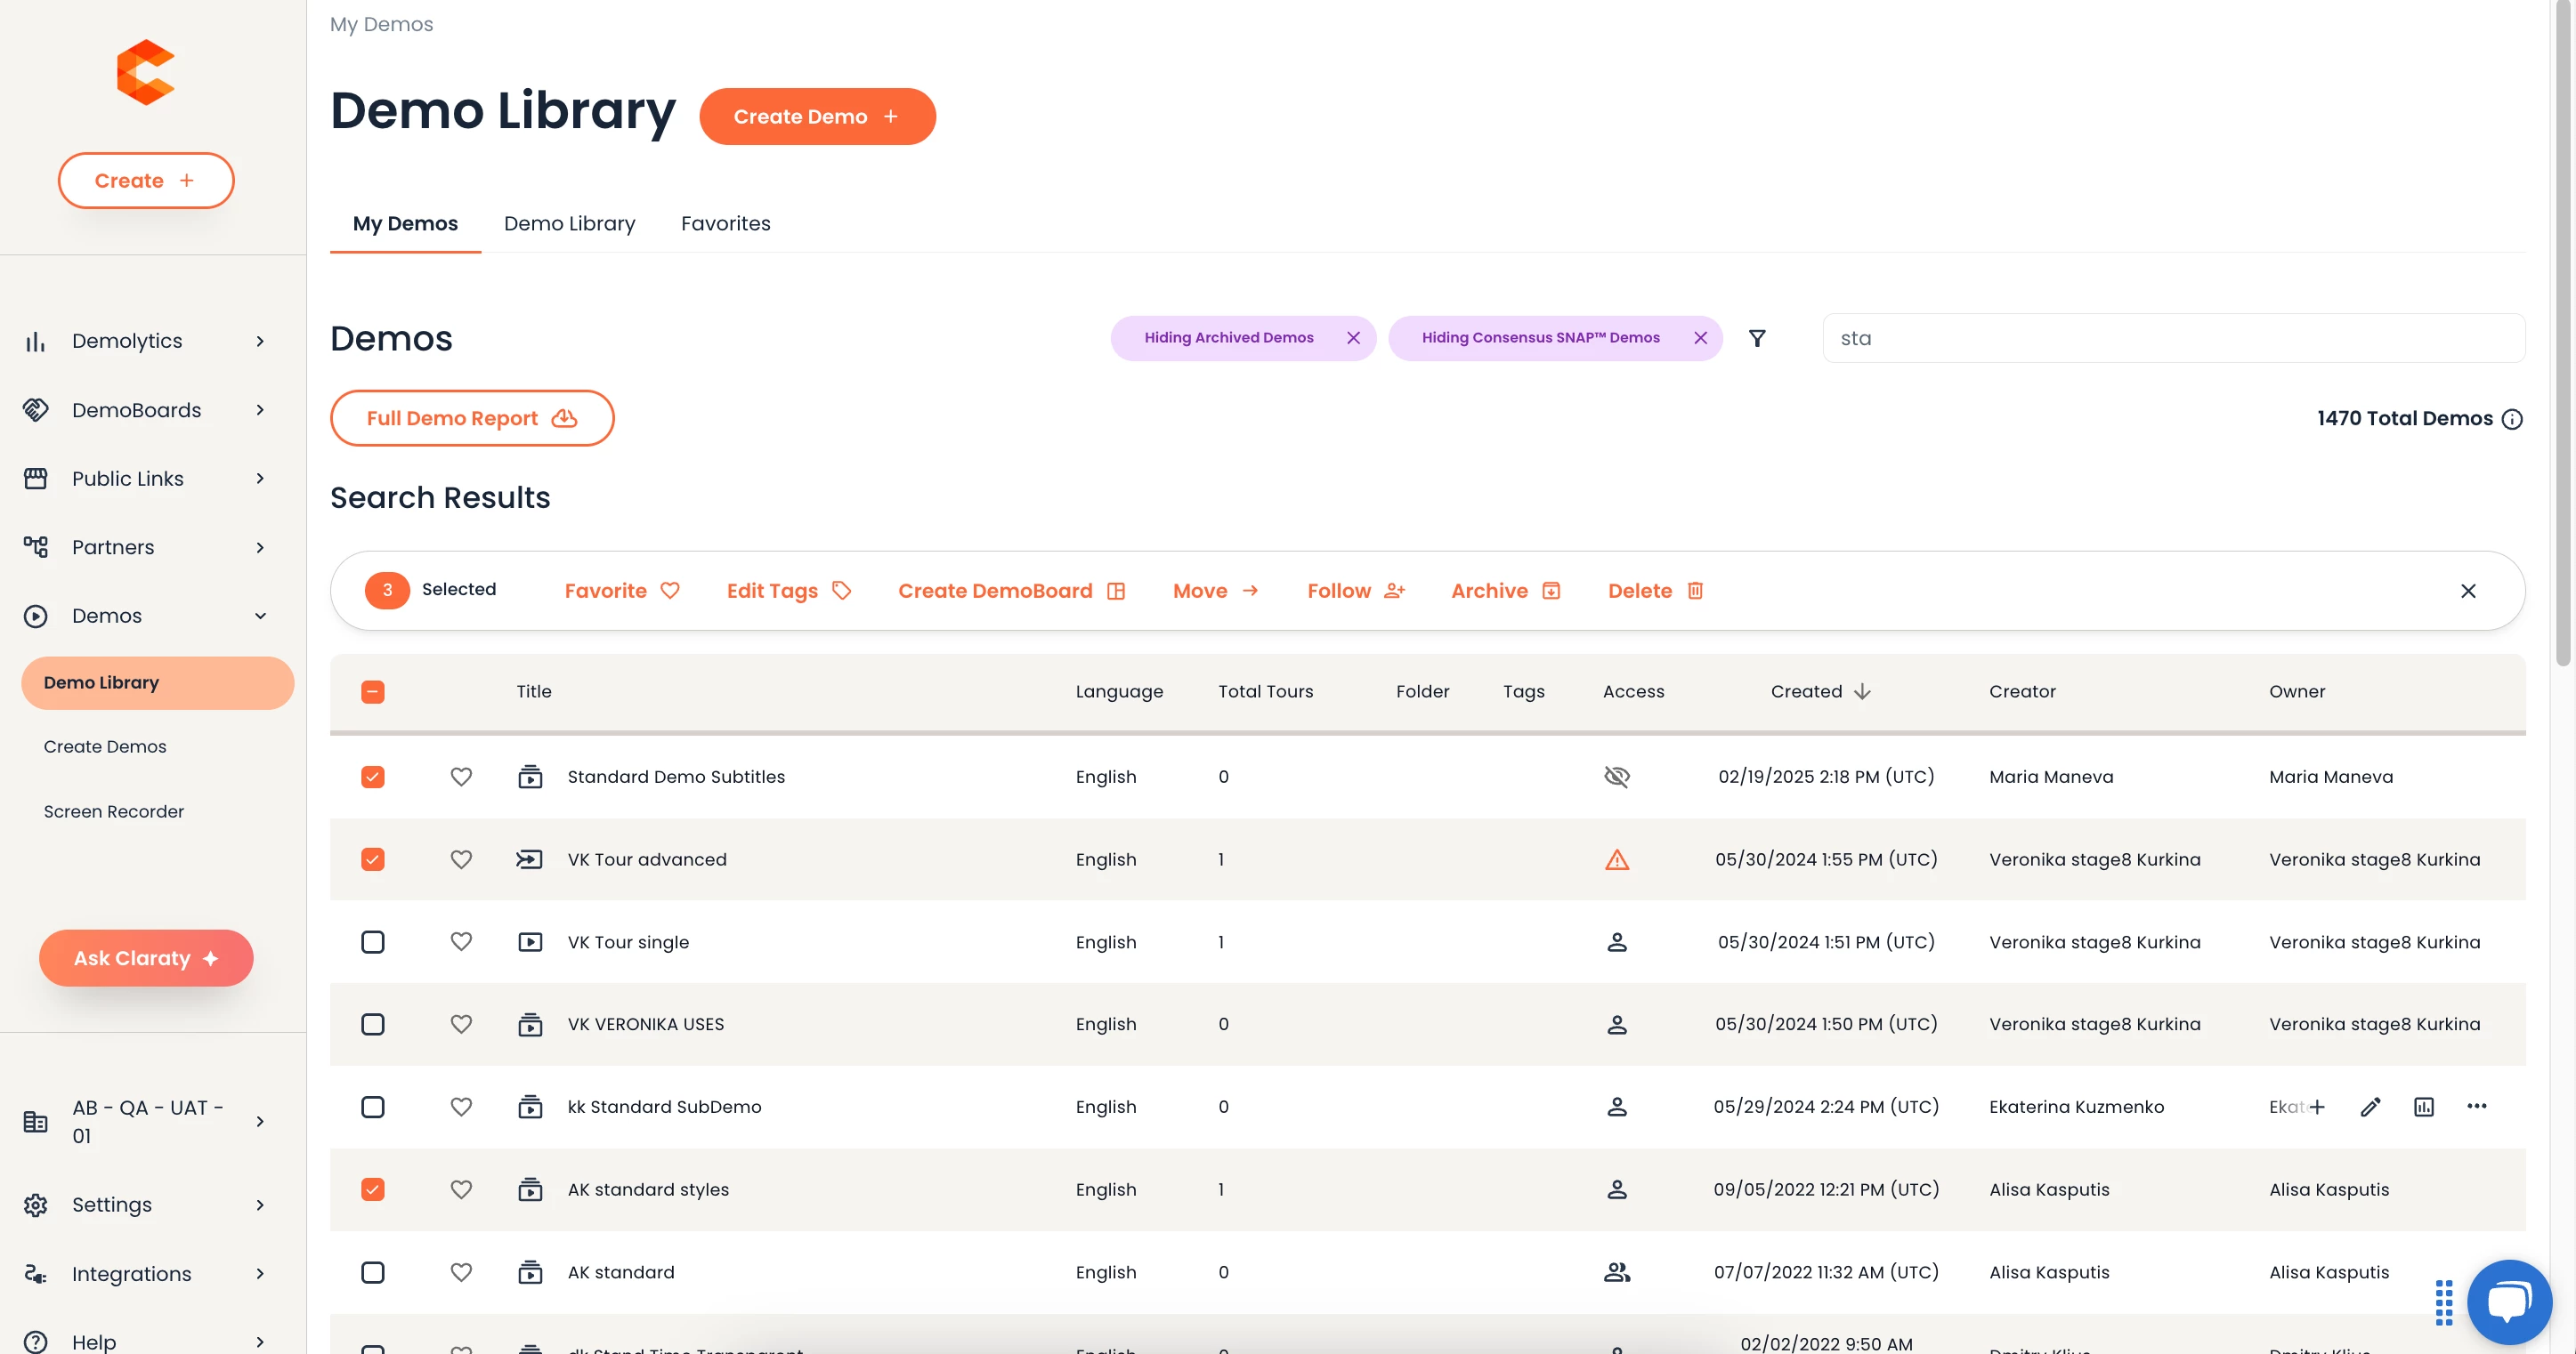Click the Consensus logo in sidebar
The height and width of the screenshot is (1354, 2576).
pyautogui.click(x=146, y=72)
